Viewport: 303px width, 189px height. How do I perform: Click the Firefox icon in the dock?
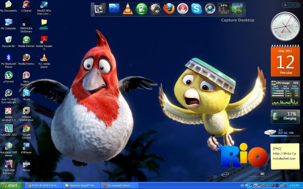point(169,9)
